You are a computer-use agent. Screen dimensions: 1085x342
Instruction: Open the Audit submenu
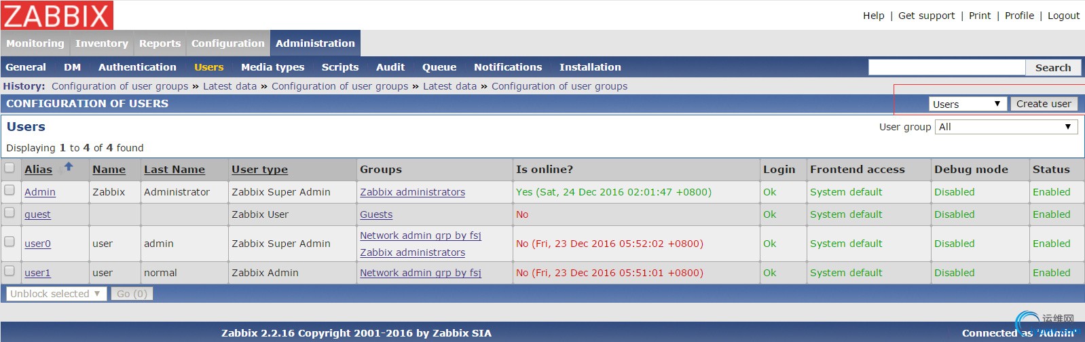pyautogui.click(x=390, y=67)
